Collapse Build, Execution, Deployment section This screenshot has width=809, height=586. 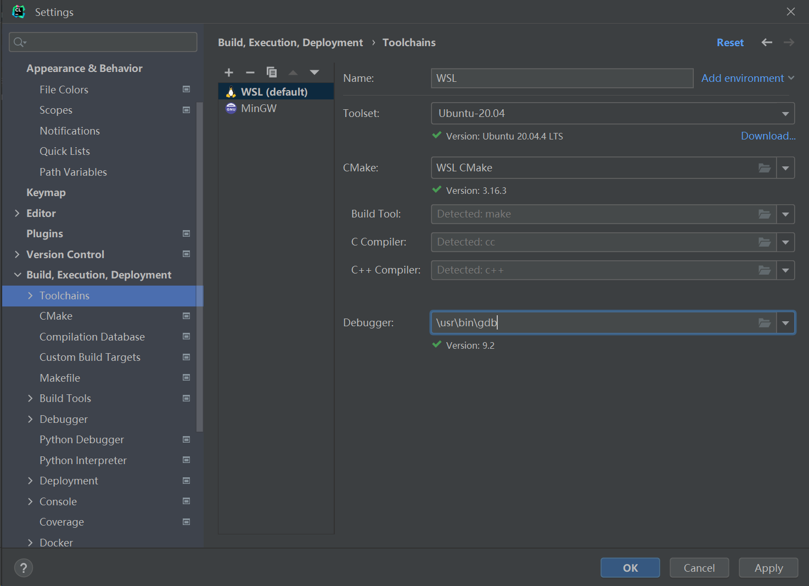pos(18,275)
